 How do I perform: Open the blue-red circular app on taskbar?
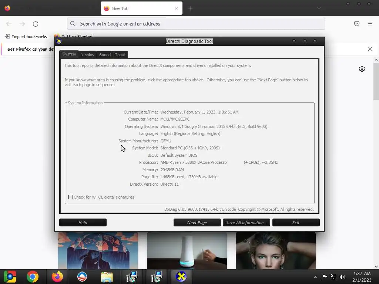82,277
